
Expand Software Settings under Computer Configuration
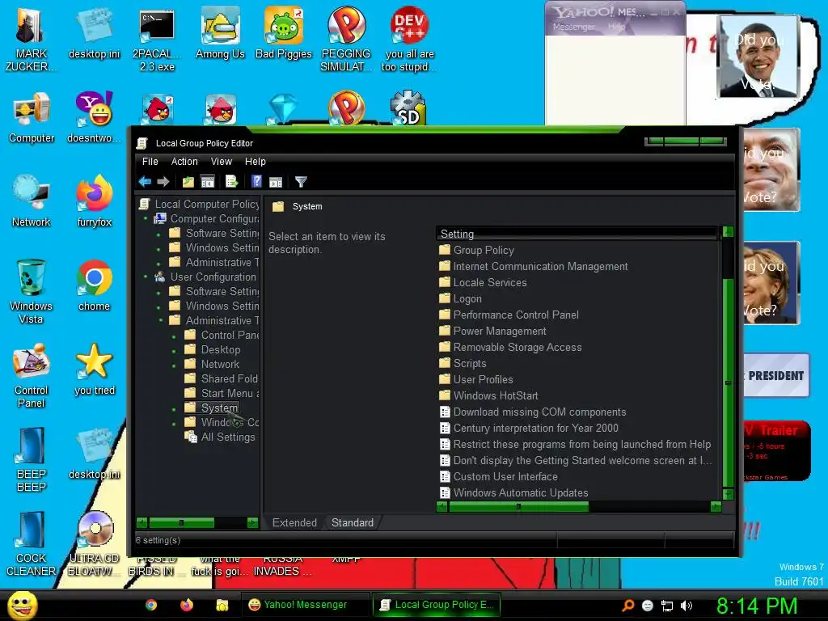(x=158, y=234)
